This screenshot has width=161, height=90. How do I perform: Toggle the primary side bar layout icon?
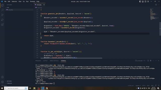pos(140,1)
